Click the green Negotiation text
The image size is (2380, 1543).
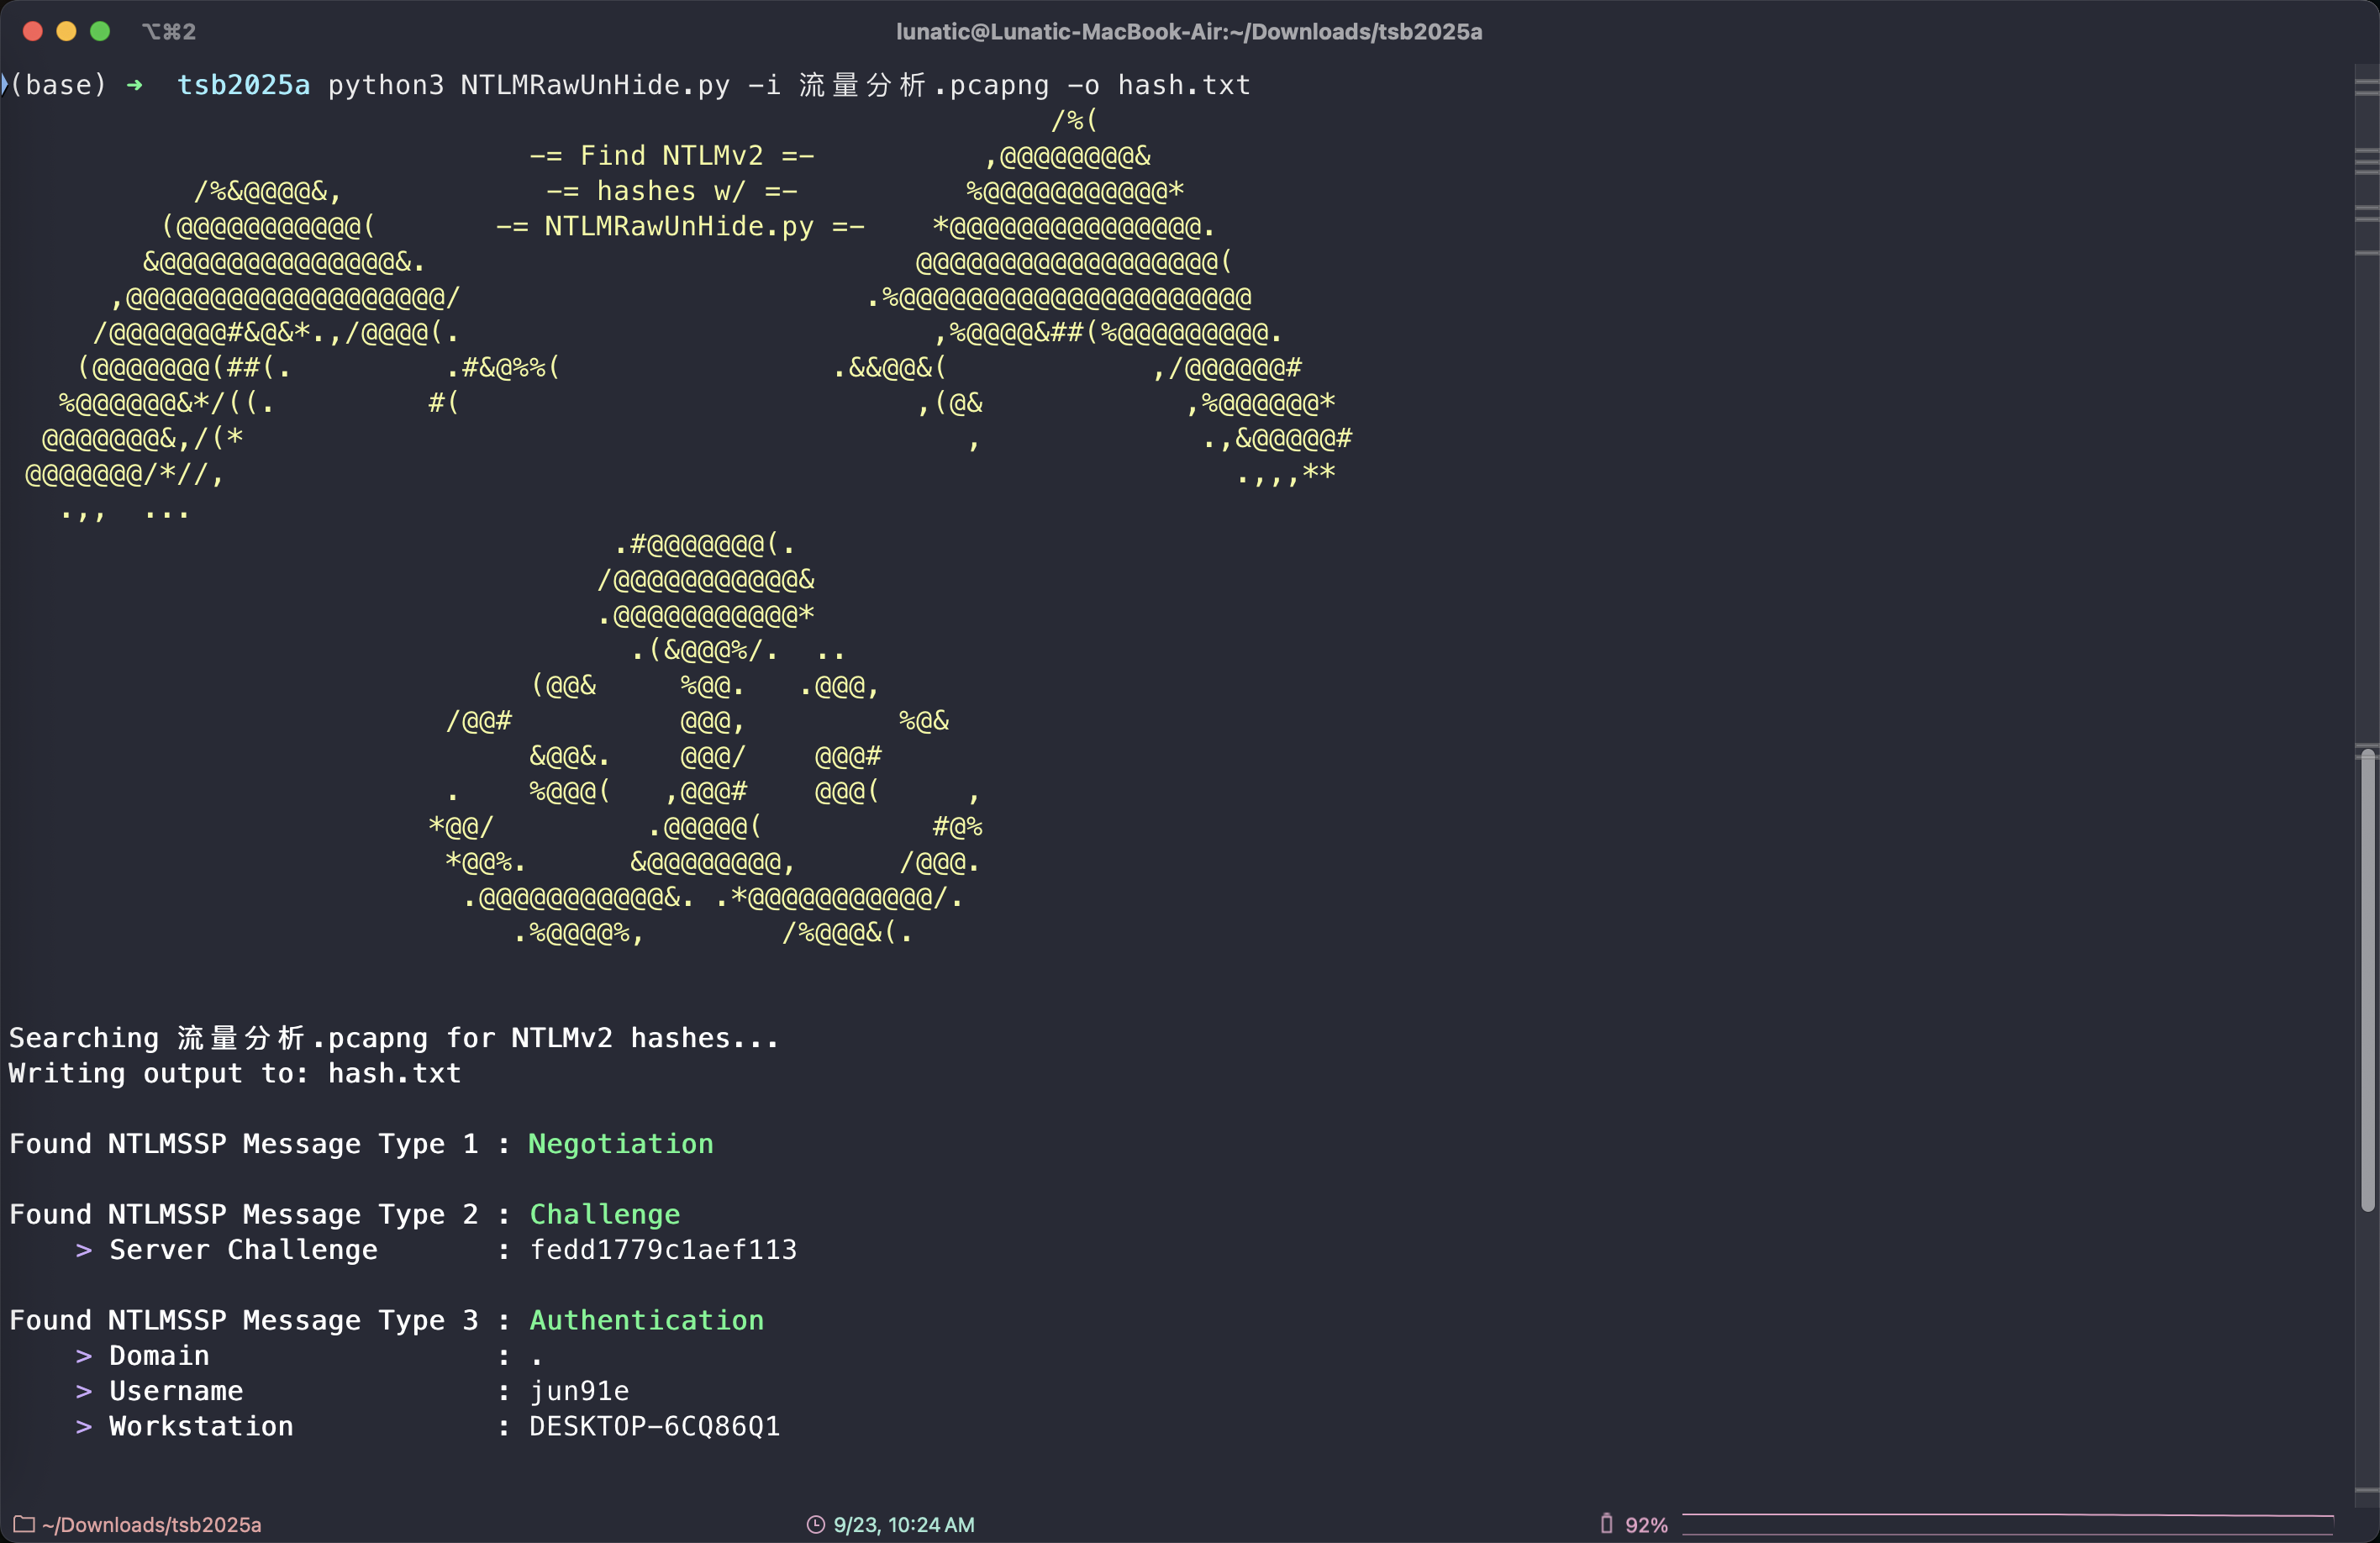620,1144
